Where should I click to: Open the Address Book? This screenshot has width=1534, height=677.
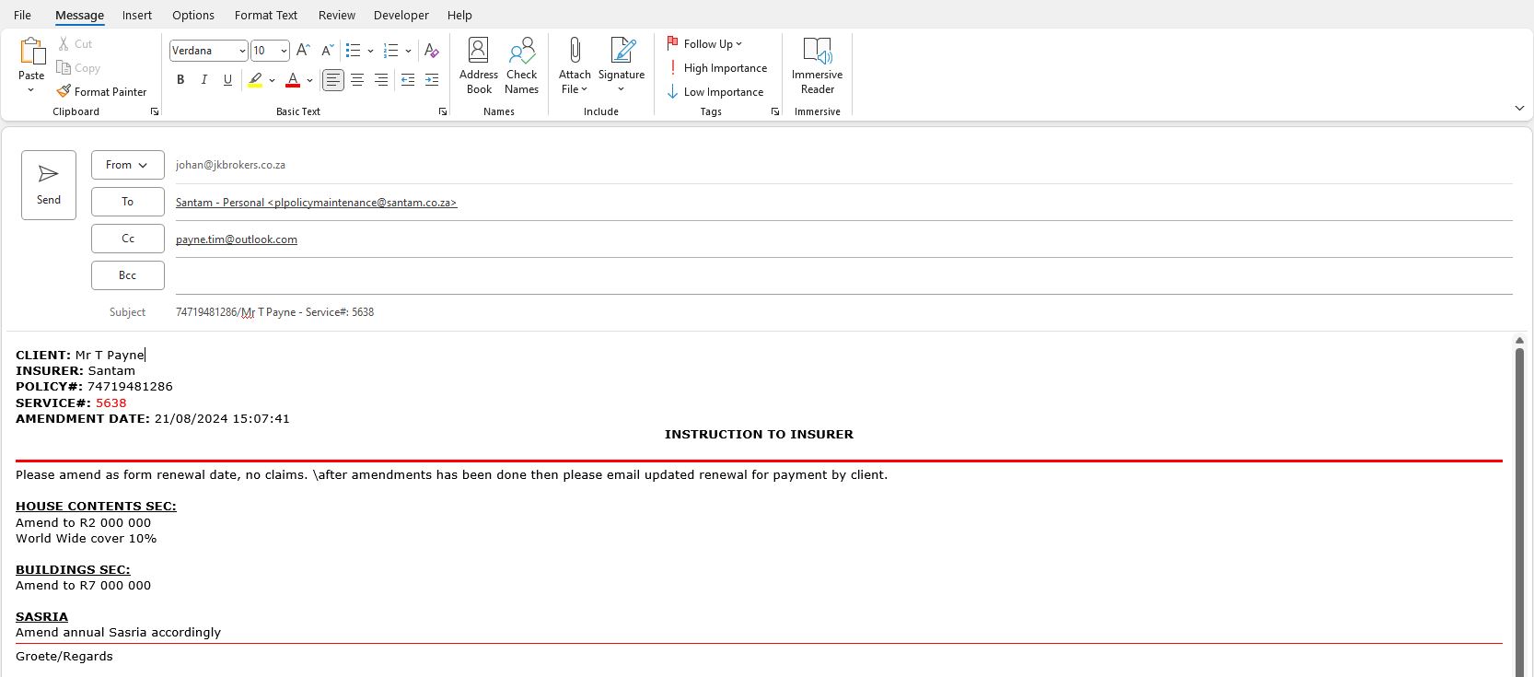479,66
